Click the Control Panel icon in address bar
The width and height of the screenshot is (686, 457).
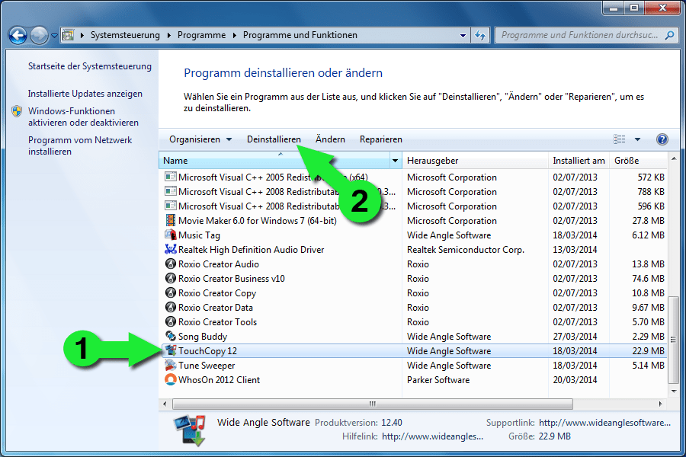[69, 35]
